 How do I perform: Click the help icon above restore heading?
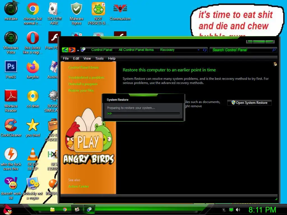pos(275,64)
